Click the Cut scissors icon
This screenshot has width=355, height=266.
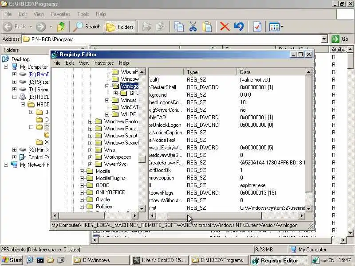click(x=193, y=27)
